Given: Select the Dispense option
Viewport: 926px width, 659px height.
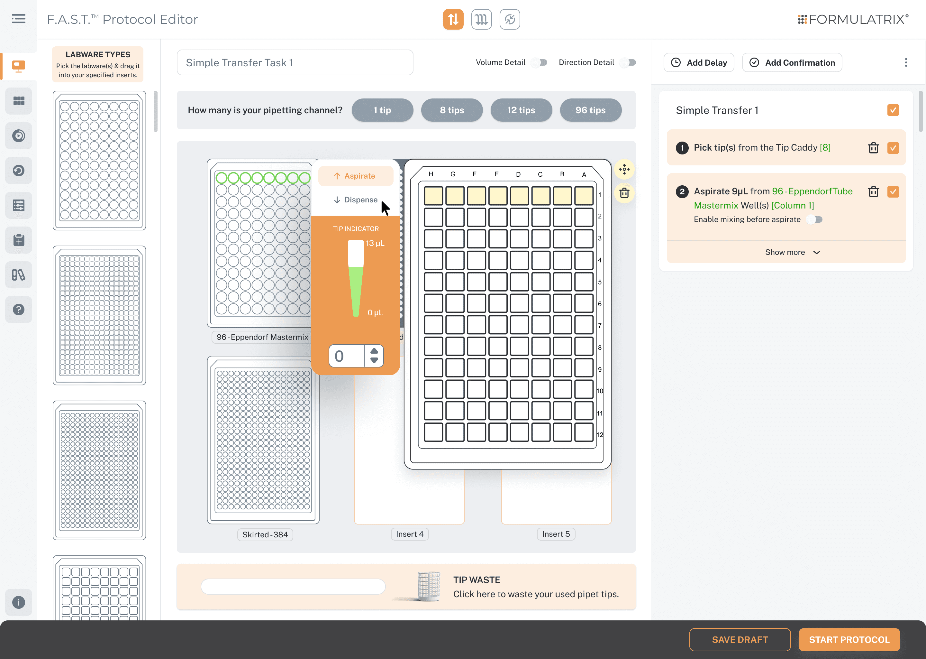Looking at the screenshot, I should 356,200.
